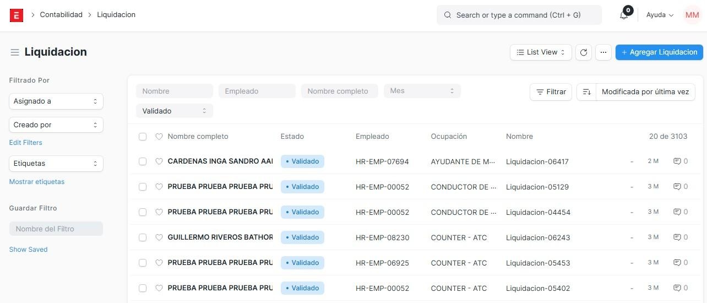
Task: Check the select-all header checkbox
Action: (x=143, y=137)
